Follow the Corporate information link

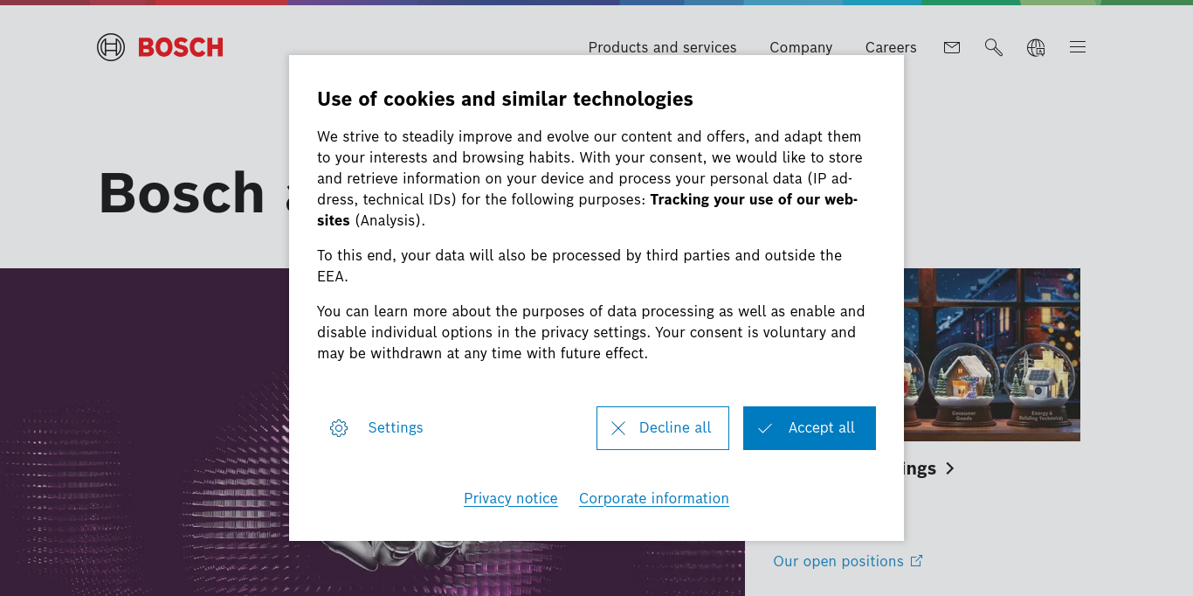click(653, 498)
